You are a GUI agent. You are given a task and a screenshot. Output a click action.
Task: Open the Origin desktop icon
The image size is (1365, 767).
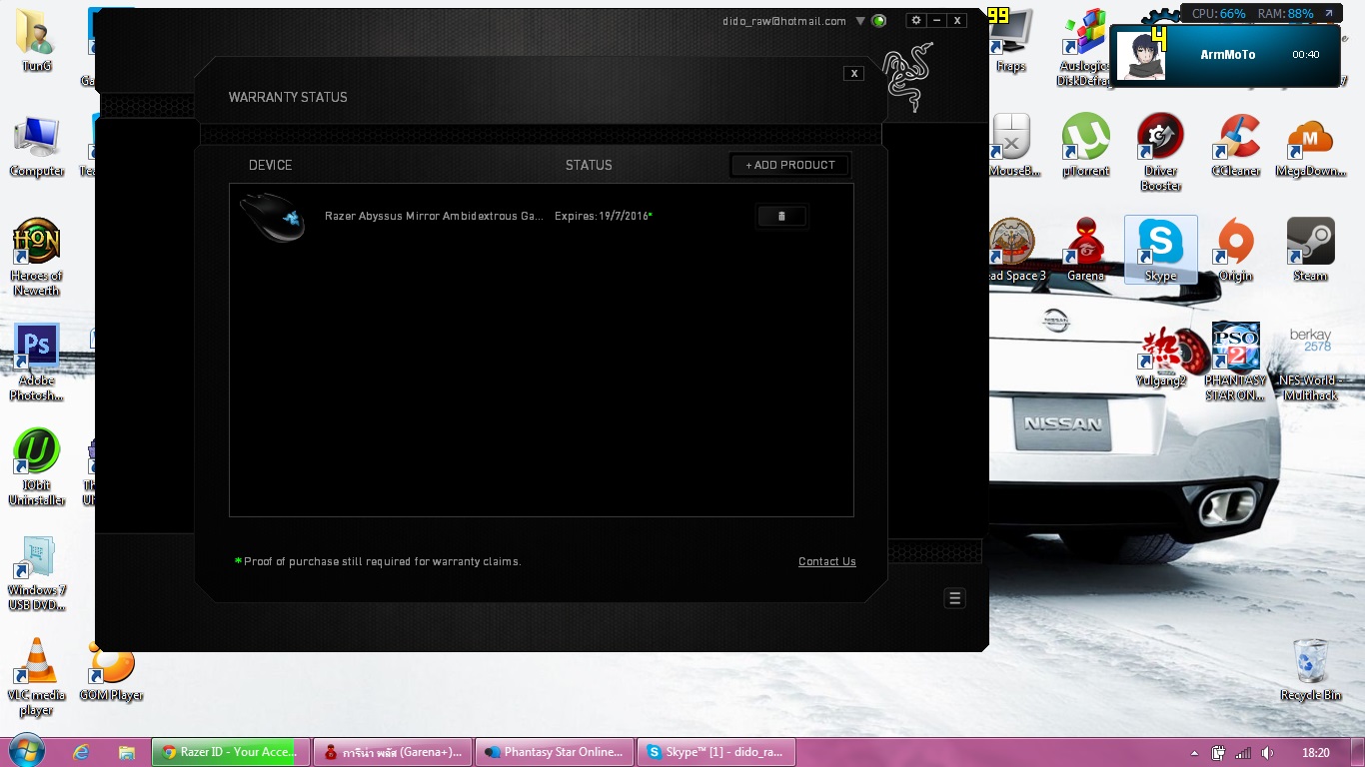point(1235,250)
